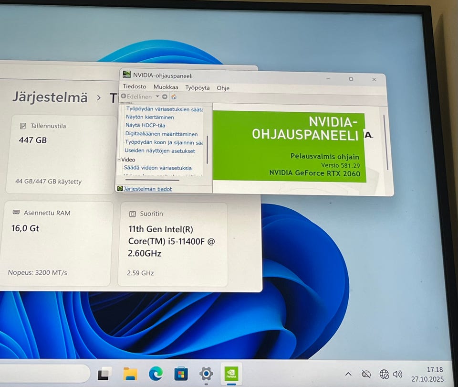Click the Suoritin processor card
The image size is (458, 387).
point(173,245)
